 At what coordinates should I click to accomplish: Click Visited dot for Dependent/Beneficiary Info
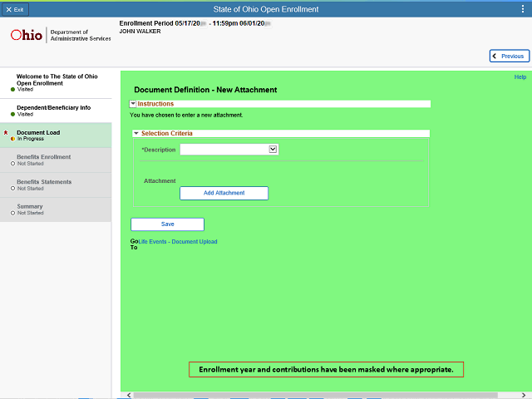point(12,115)
